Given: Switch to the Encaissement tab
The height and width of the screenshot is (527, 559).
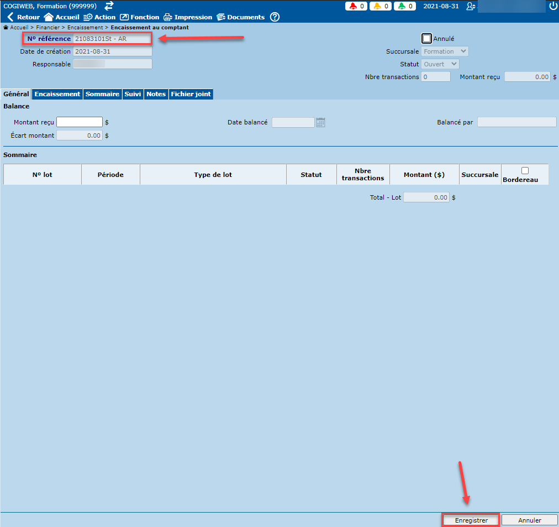Looking at the screenshot, I should pos(57,94).
